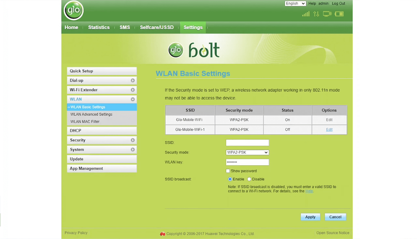This screenshot has width=417, height=239.
Task: Click the signal strength bars icon
Action: (x=306, y=14)
